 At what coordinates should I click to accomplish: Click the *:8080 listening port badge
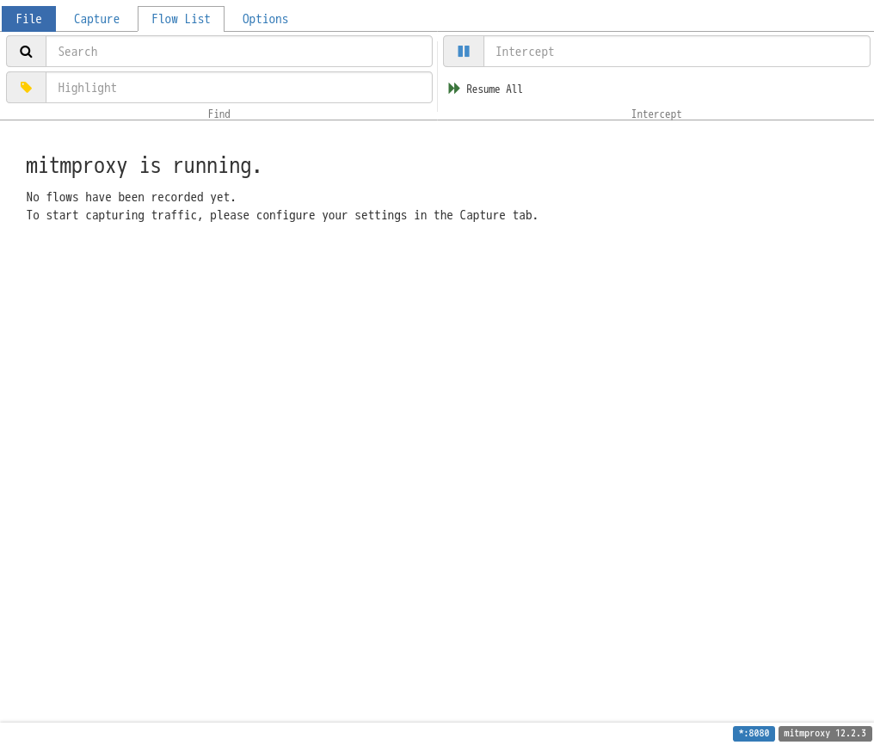754,733
